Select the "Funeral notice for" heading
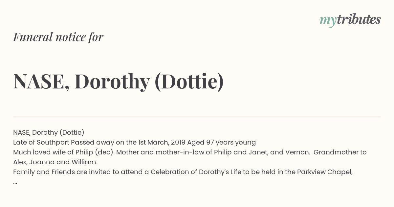The image size is (394, 207). pyautogui.click(x=58, y=37)
